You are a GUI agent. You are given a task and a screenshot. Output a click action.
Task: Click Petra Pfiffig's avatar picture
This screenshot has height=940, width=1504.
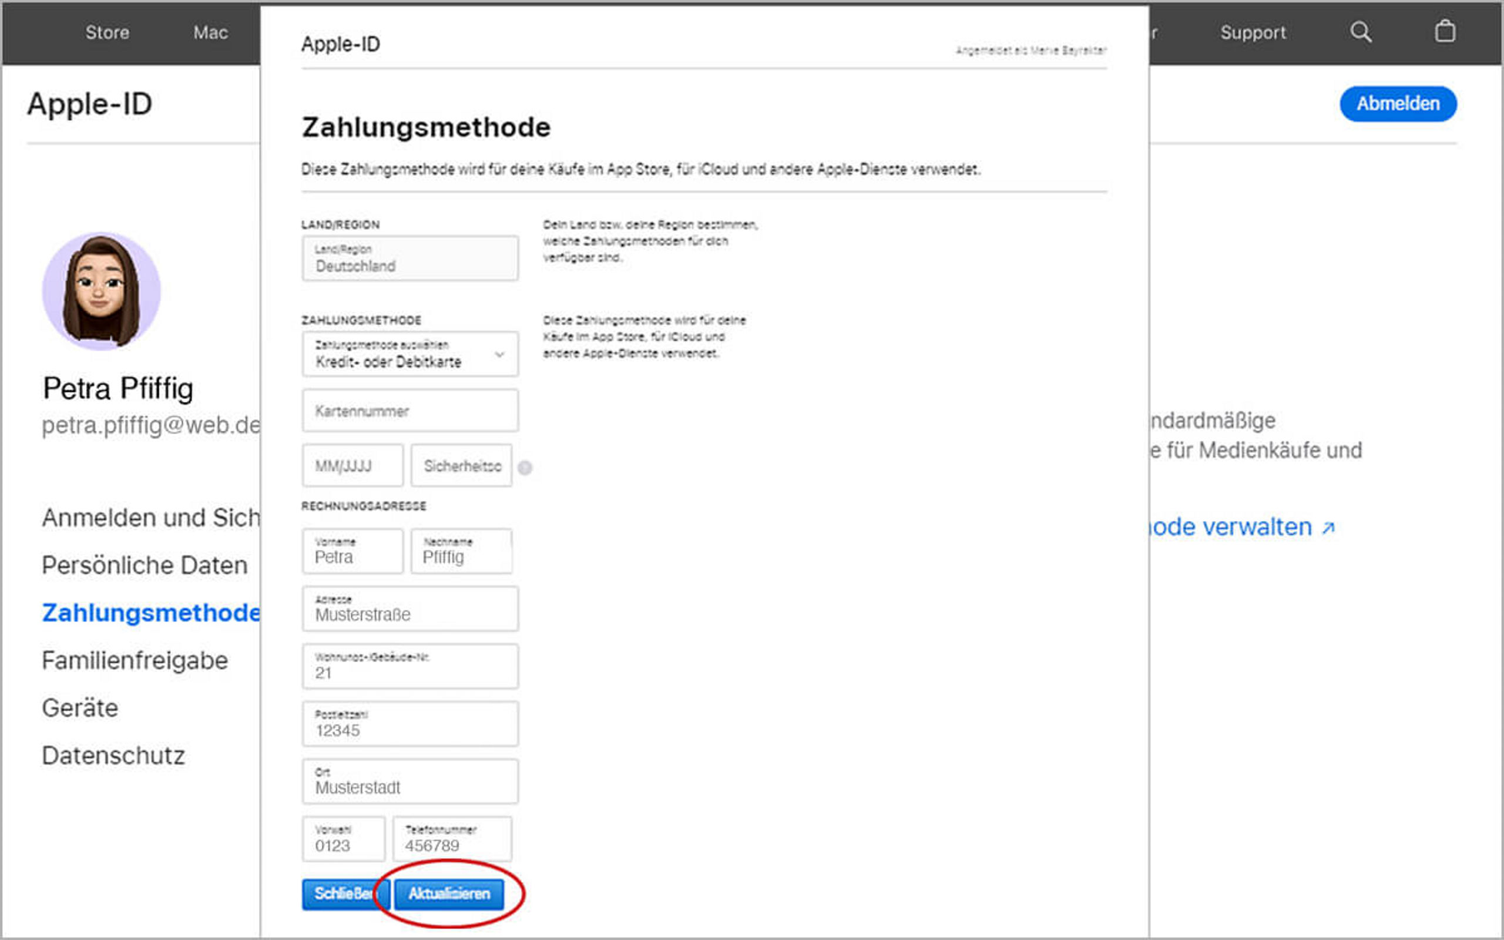(101, 291)
